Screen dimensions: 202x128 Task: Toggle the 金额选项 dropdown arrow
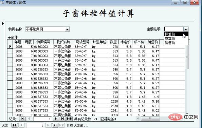click(186, 29)
